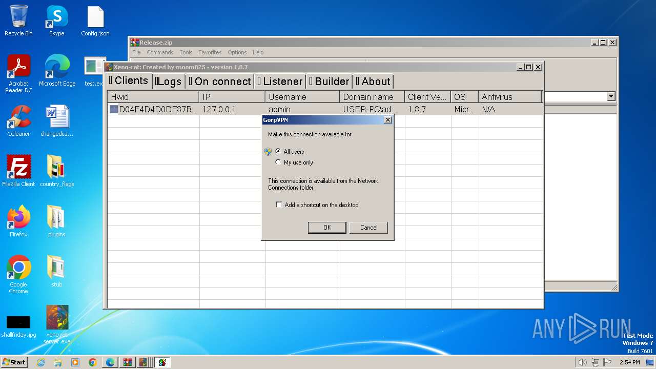Open the Builder tab
This screenshot has height=369, width=656.
coord(329,81)
